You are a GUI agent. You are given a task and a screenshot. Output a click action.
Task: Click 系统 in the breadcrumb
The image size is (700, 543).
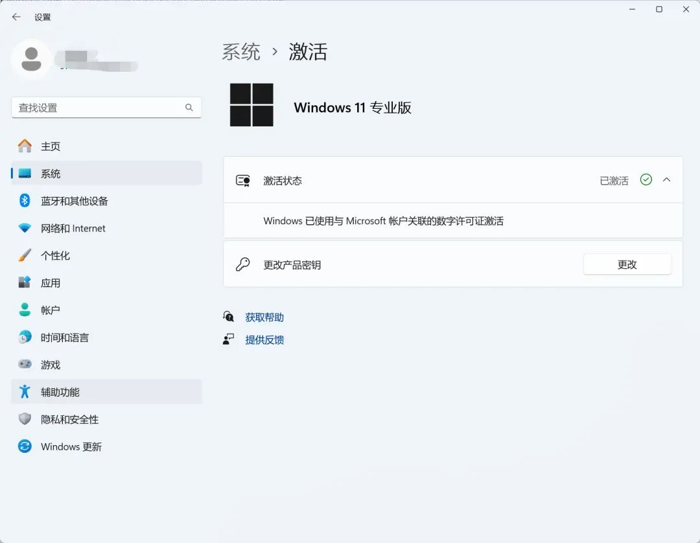click(x=241, y=52)
